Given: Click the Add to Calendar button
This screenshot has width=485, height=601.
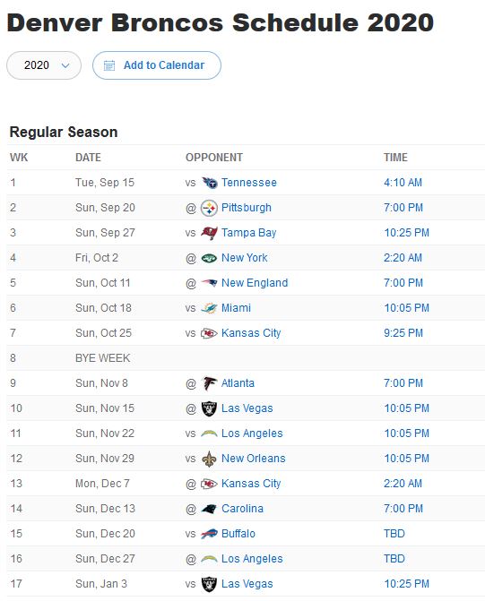Looking at the screenshot, I should click(x=157, y=65).
